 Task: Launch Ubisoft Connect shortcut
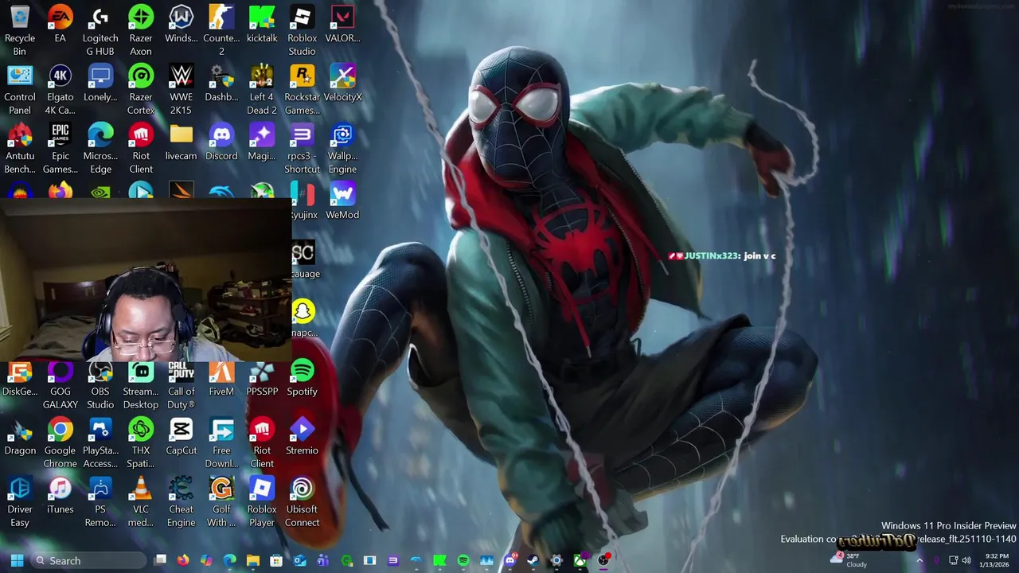pos(302,502)
